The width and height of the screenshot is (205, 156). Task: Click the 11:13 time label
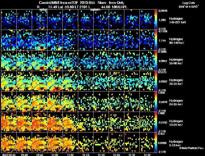pos(86,155)
